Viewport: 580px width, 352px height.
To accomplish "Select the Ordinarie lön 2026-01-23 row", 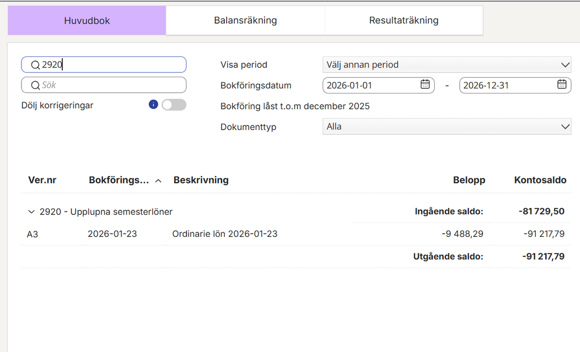I will point(224,234).
